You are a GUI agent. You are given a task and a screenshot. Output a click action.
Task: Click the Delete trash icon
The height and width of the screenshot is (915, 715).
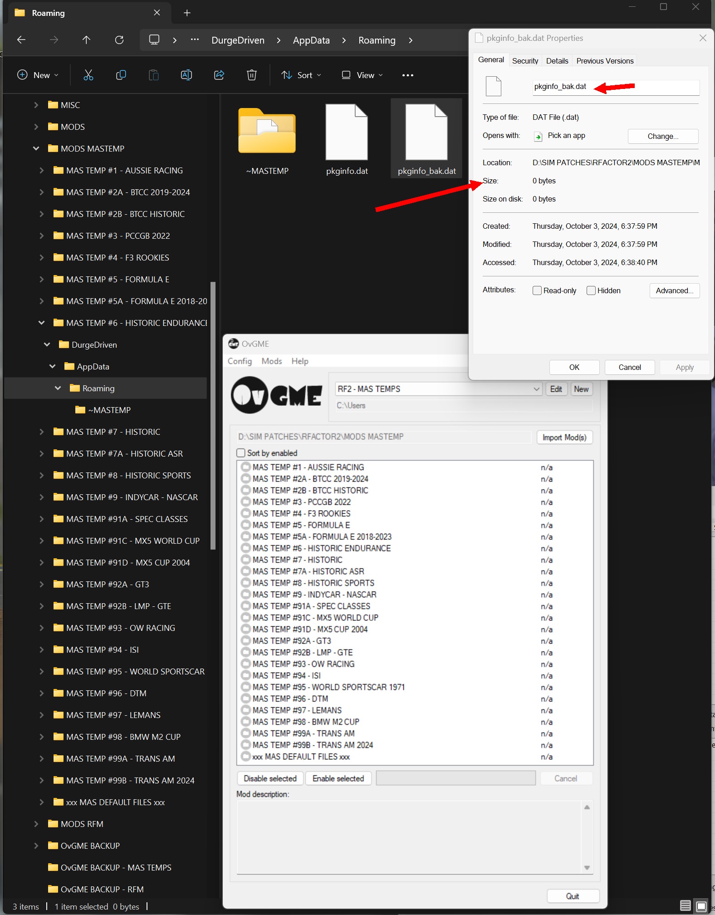click(252, 75)
